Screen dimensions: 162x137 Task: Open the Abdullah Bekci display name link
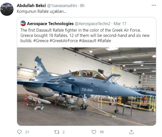(31, 6)
